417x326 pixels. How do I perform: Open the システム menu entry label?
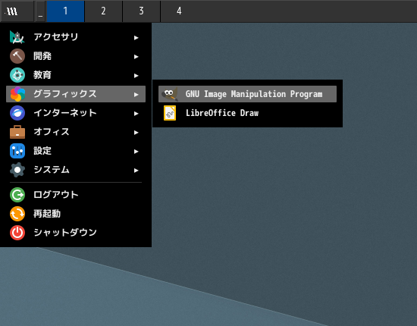click(52, 170)
